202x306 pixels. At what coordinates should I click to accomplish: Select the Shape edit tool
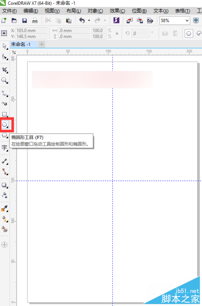pos(4,57)
